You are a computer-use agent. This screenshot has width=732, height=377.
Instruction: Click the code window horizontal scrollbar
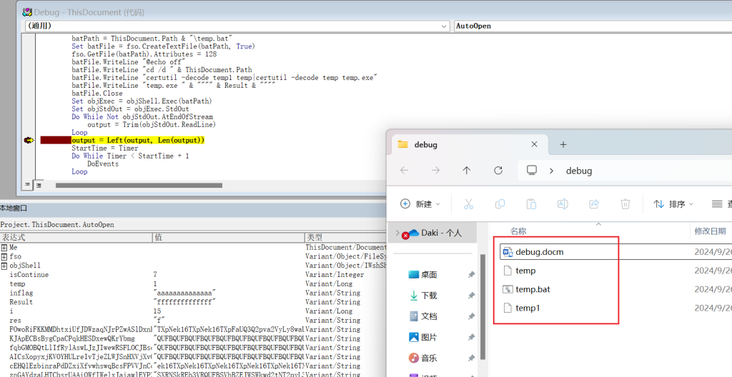coord(139,185)
